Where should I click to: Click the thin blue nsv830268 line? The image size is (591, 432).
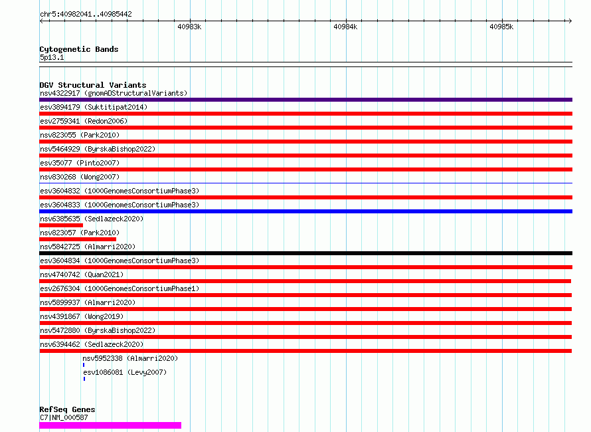(x=305, y=183)
